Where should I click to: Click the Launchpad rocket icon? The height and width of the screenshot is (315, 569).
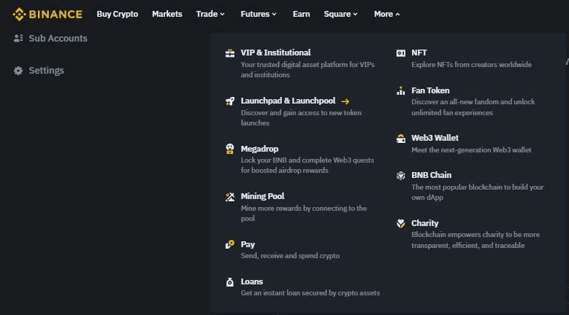(x=229, y=101)
